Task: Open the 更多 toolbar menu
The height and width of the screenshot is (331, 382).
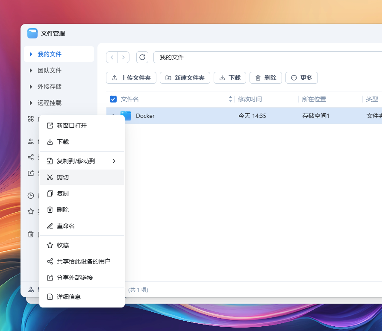Action: (x=301, y=78)
